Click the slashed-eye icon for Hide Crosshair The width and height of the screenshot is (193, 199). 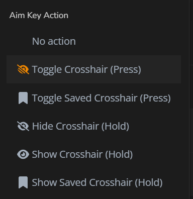pyautogui.click(x=23, y=126)
